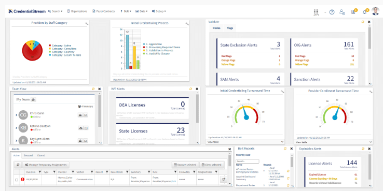383x191 pixels.
Task: Click binoculars icon for Chris Gann
Action: pos(80,115)
